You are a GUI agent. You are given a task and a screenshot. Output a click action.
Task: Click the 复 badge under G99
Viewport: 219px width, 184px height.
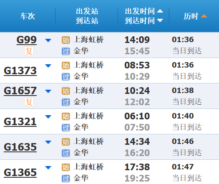click(29, 51)
